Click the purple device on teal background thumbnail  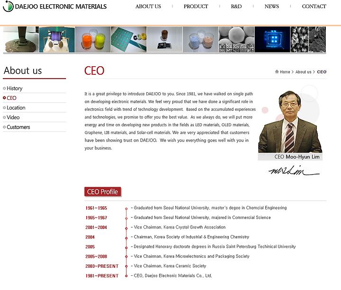tap(57, 39)
